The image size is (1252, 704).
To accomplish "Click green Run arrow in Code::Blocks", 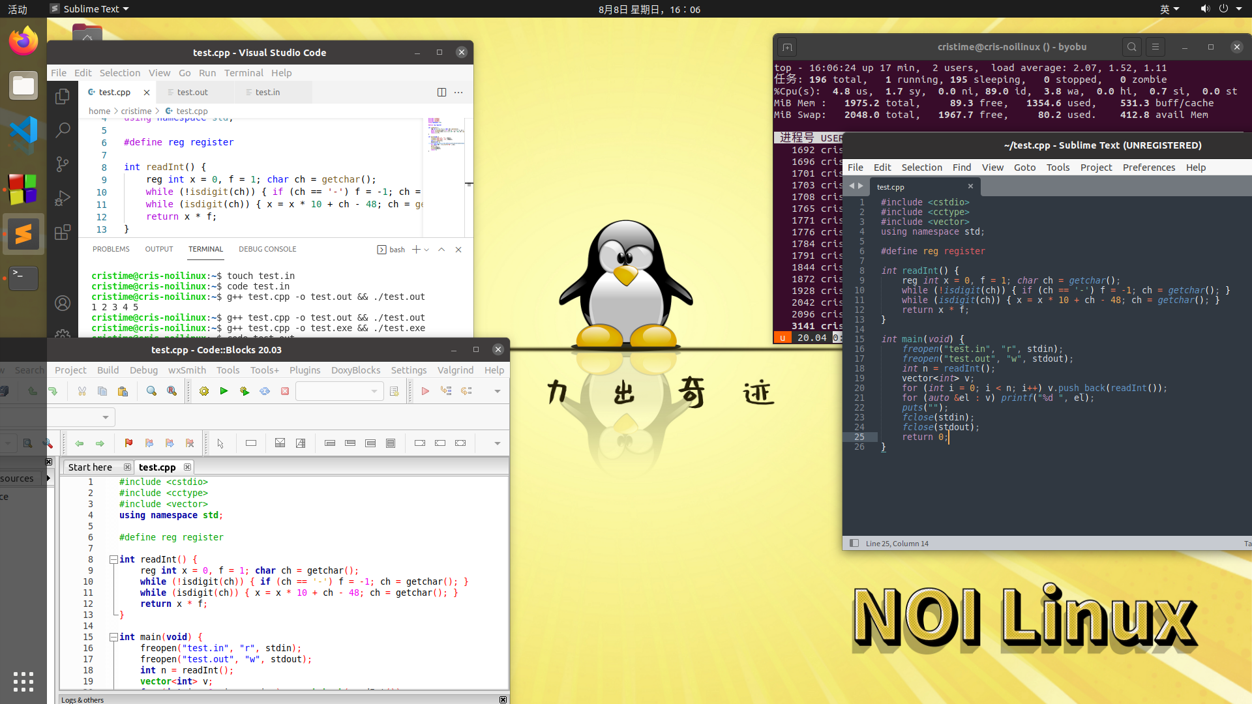I will pyautogui.click(x=224, y=391).
